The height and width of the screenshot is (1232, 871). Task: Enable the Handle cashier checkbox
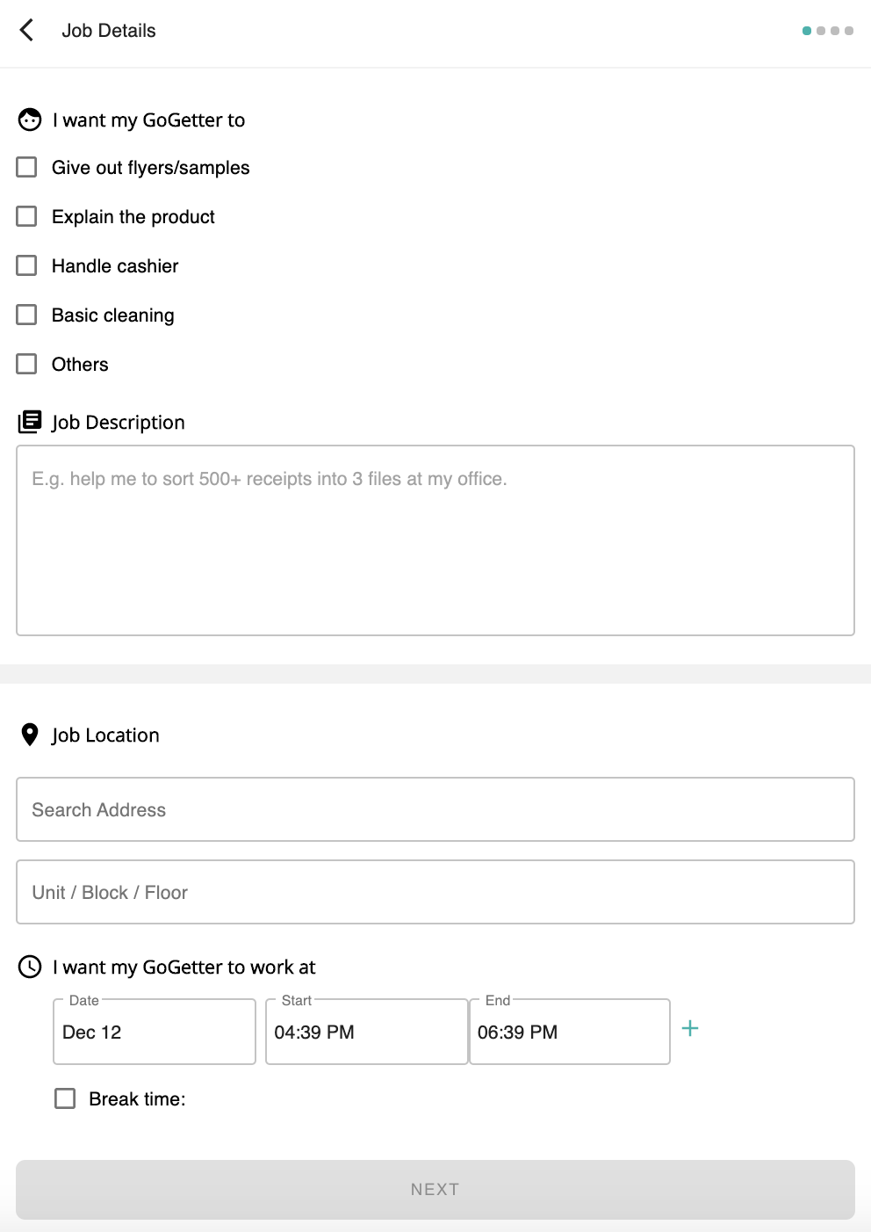point(27,265)
